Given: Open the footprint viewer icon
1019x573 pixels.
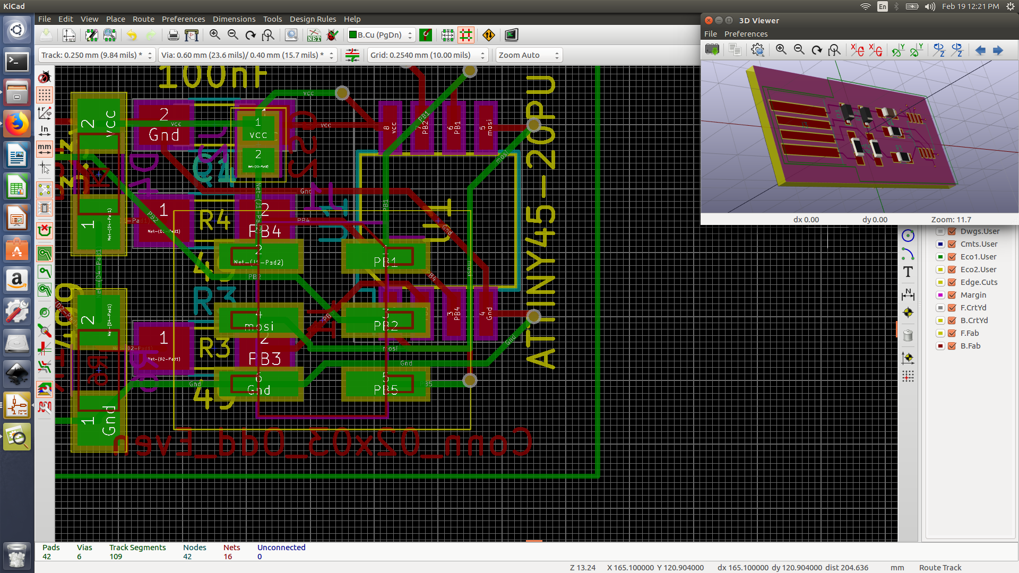Looking at the screenshot, I should tap(110, 35).
